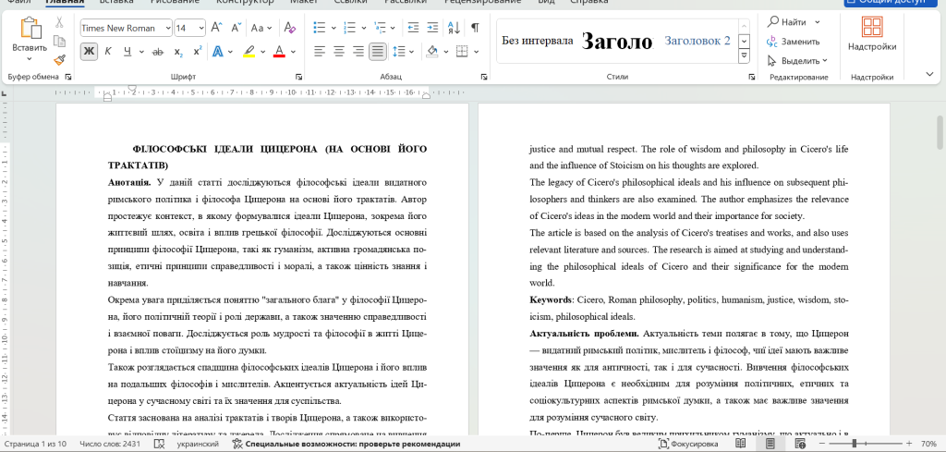Apply paragraph shading with the paint bucket
946x452 pixels.
432,52
